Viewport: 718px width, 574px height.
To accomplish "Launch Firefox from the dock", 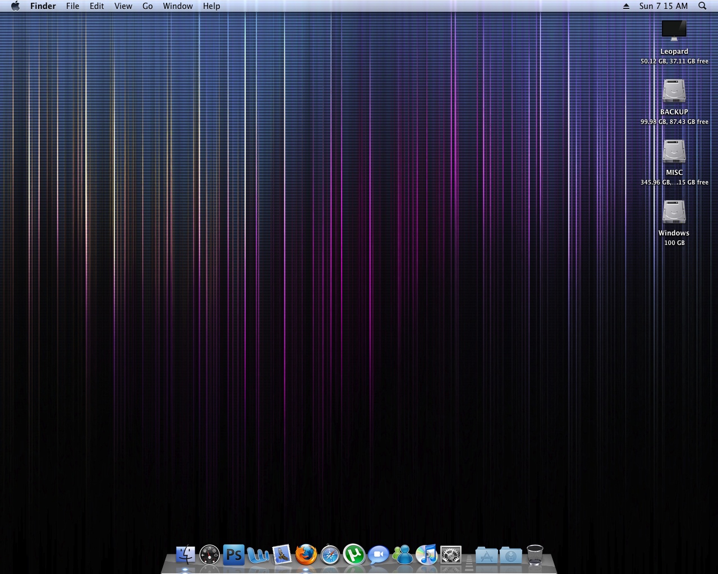I will pyautogui.click(x=306, y=555).
